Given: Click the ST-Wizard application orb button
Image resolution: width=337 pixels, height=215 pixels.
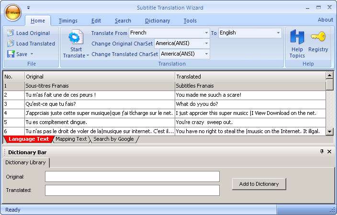Looking at the screenshot, I should [12, 12].
